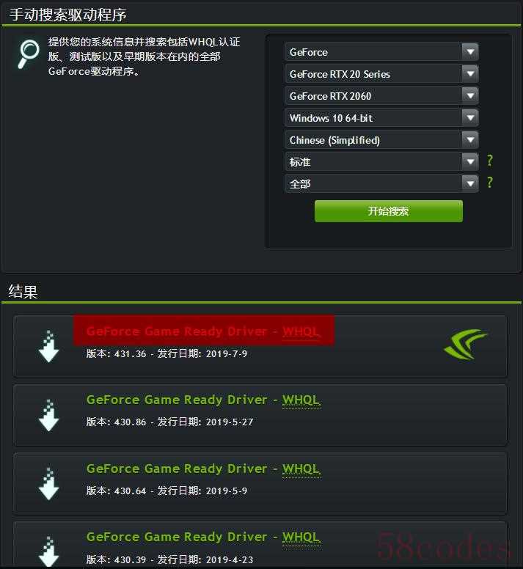Expand the 全部 recommended filter dropdown
Image resolution: width=523 pixels, height=569 pixels.
[381, 183]
